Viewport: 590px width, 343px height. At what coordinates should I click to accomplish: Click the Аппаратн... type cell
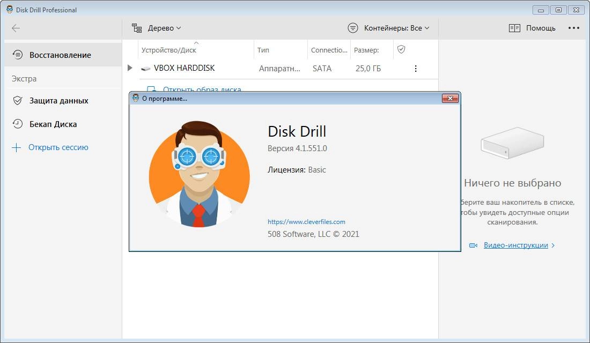click(279, 69)
